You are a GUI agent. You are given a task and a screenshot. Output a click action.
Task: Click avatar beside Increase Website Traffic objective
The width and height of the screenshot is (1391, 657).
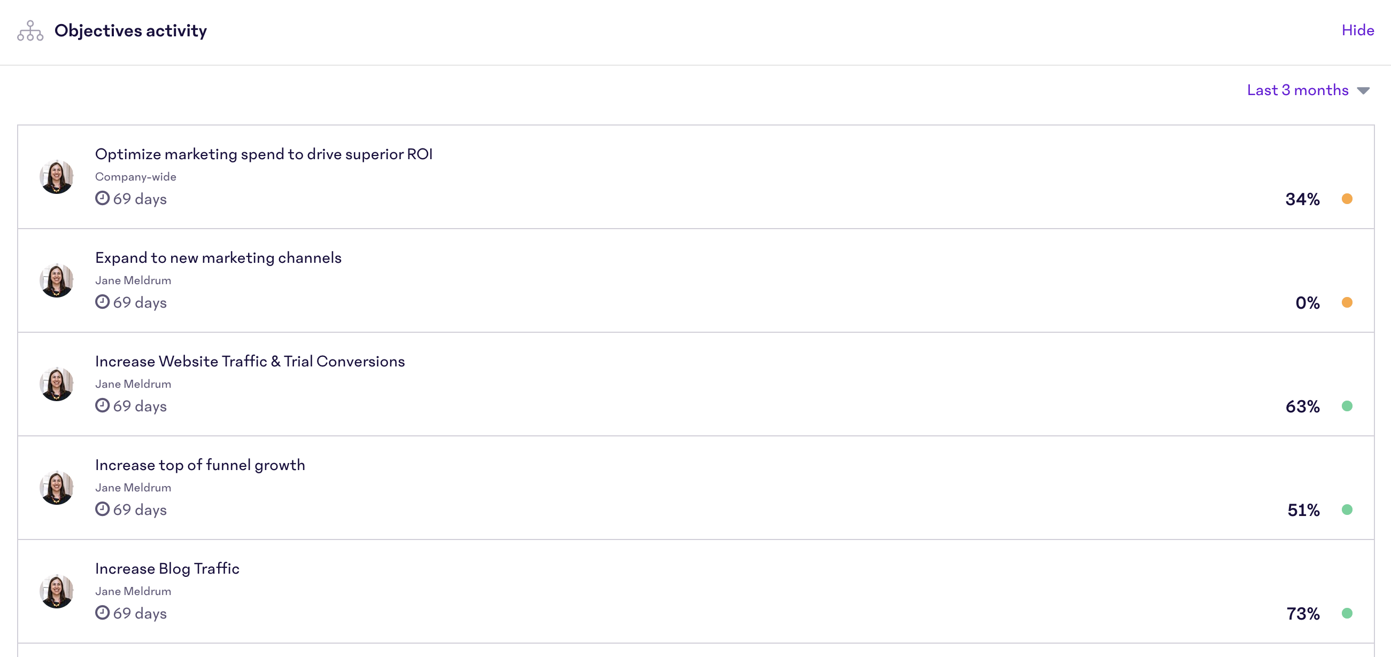pyautogui.click(x=57, y=384)
